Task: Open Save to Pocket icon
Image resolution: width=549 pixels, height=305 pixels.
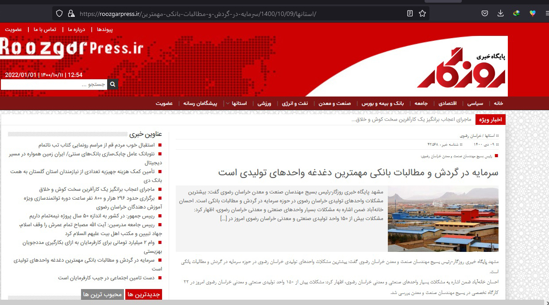Action: [485, 13]
